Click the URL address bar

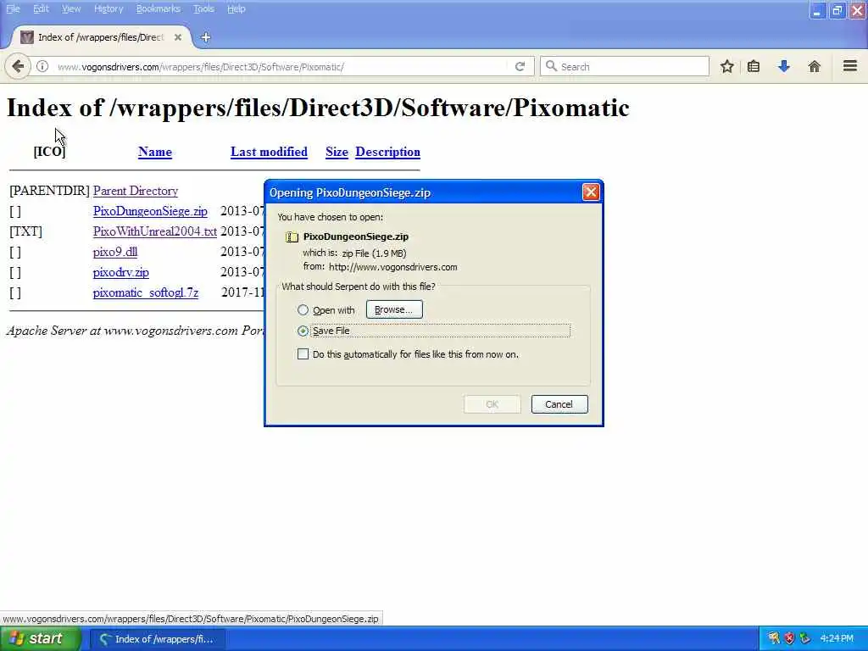click(280, 66)
